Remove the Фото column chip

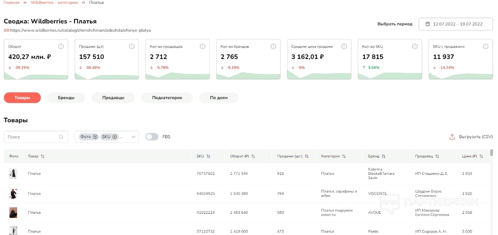(x=95, y=137)
